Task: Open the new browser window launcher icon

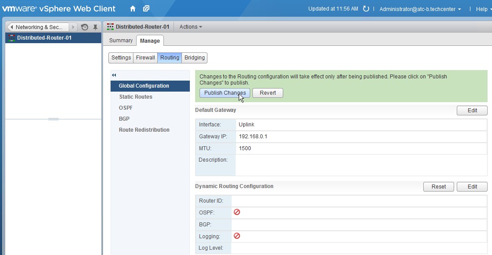Action: [x=146, y=8]
